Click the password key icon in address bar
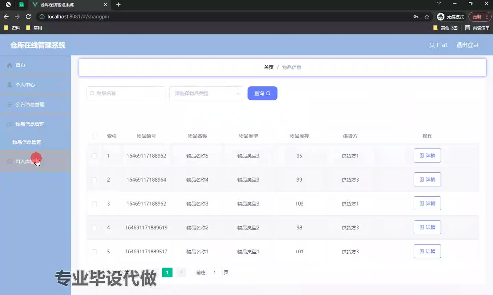The width and height of the screenshot is (493, 295). click(x=416, y=17)
